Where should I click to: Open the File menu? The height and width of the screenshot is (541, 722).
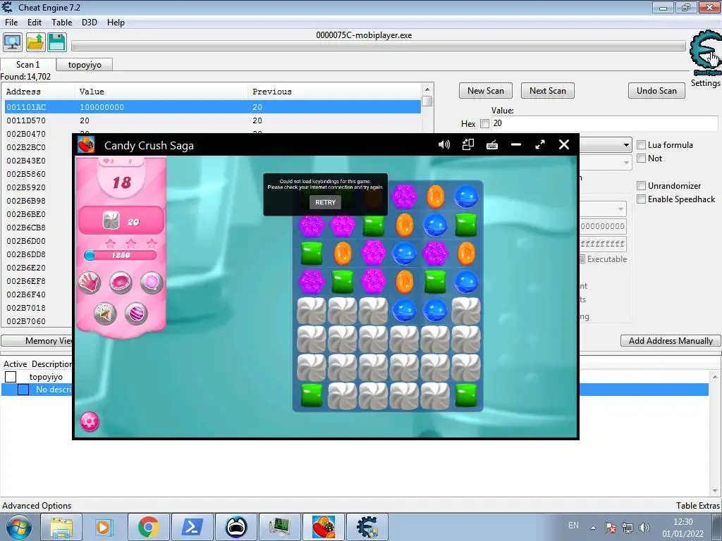click(x=11, y=23)
